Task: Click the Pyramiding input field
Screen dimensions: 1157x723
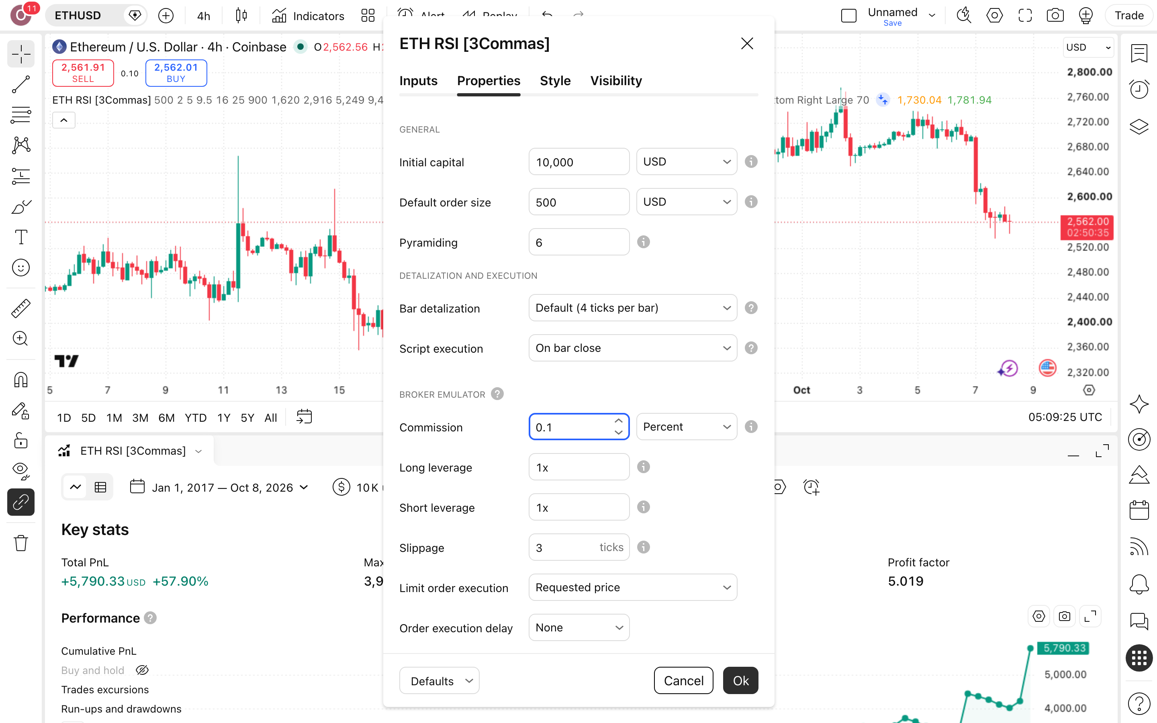Action: point(579,242)
